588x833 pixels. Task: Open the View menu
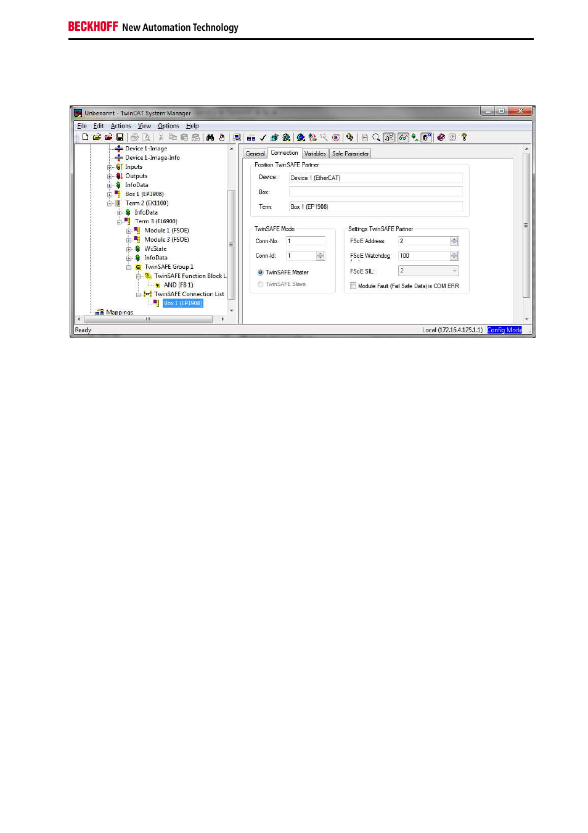tap(144, 126)
